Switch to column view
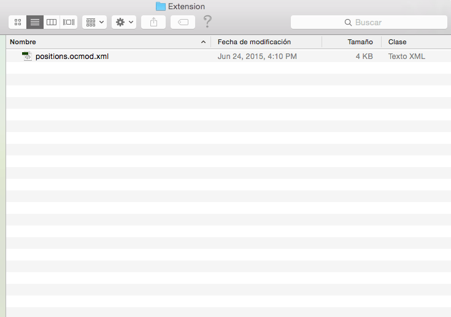This screenshot has width=451, height=317. 52,22
